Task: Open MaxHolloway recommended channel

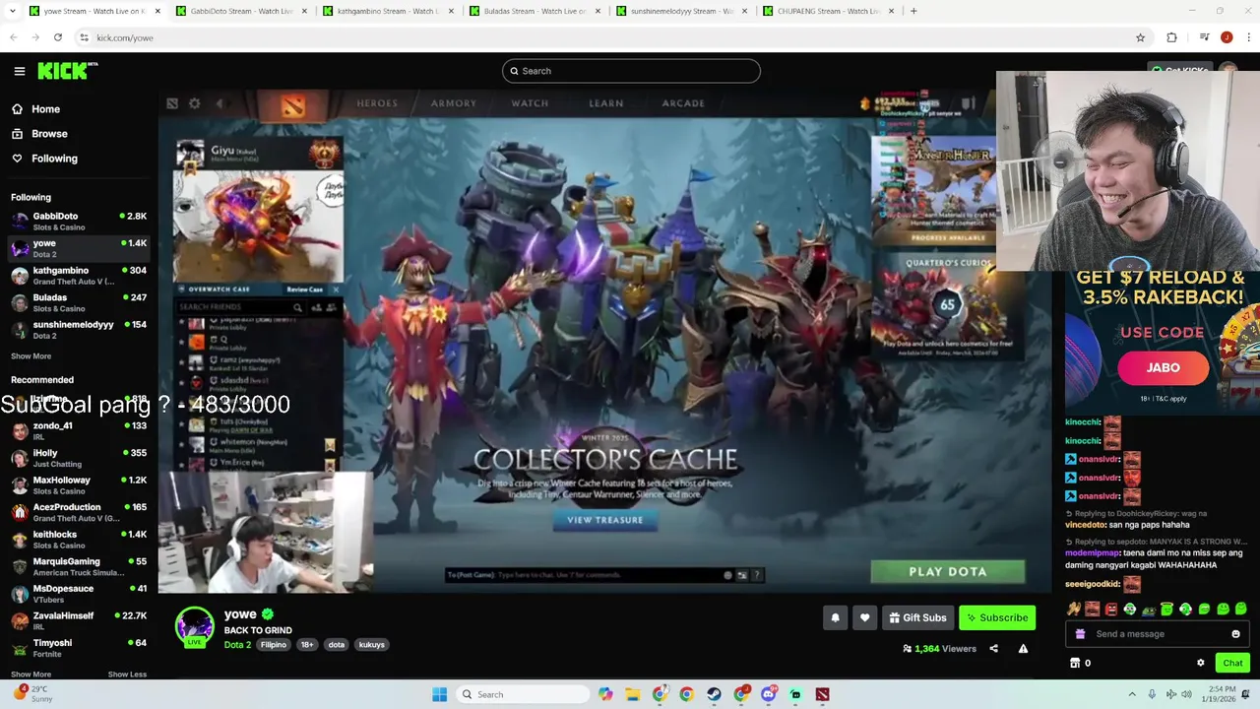Action: (79, 484)
